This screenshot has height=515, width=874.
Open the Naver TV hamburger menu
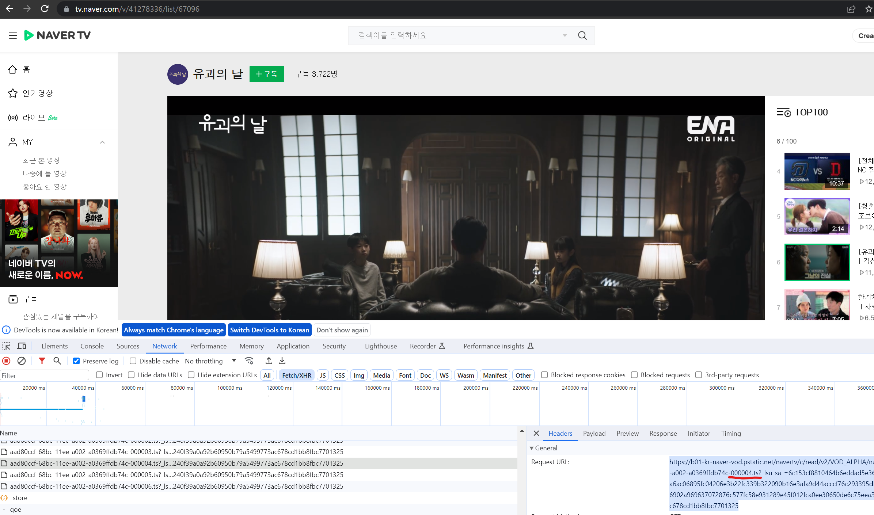click(13, 35)
